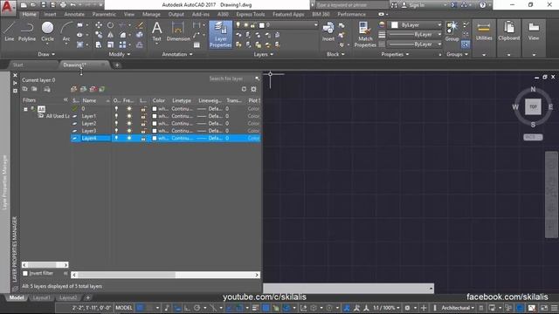The image size is (559, 314).
Task: Collapse the All filter tree node
Action: (25, 109)
